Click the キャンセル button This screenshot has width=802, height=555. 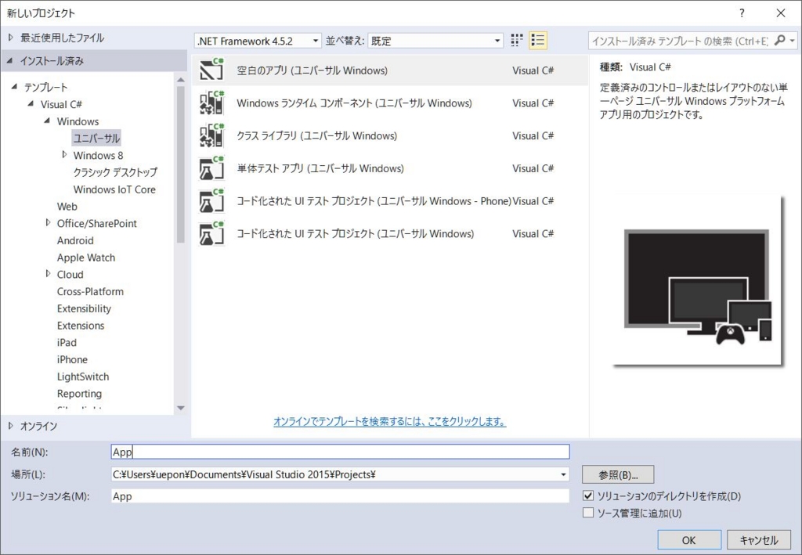tap(758, 540)
